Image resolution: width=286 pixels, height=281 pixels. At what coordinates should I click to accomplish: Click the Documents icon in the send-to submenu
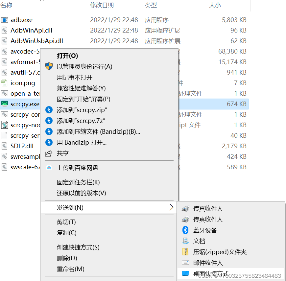tap(185, 241)
